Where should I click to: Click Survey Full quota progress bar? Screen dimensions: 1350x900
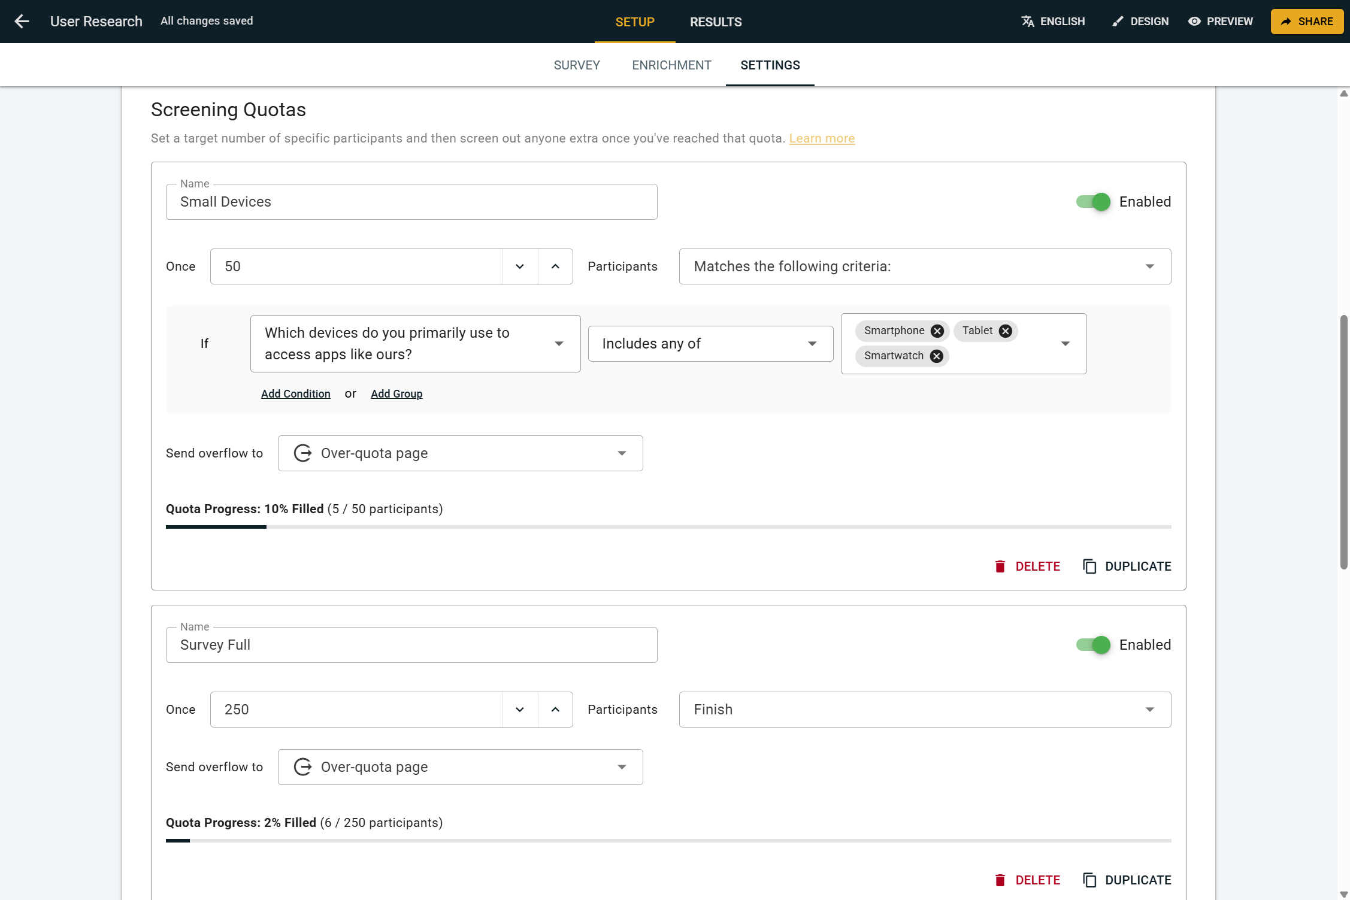click(668, 841)
